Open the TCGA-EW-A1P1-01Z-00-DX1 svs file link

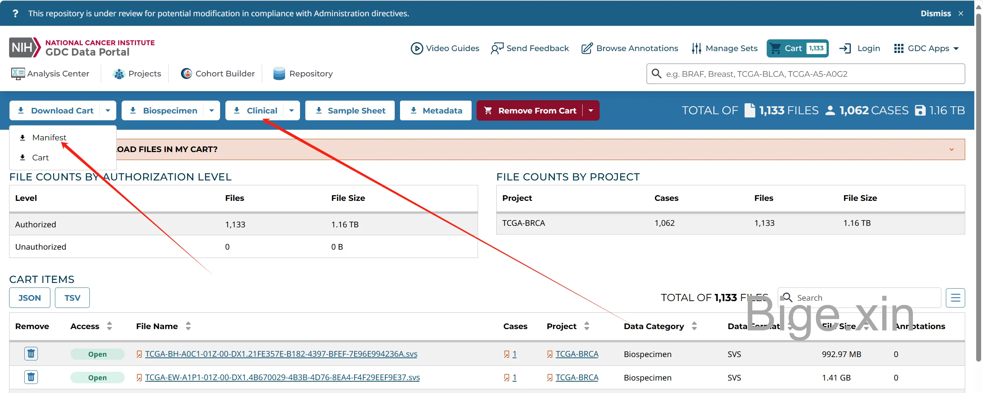coord(282,377)
